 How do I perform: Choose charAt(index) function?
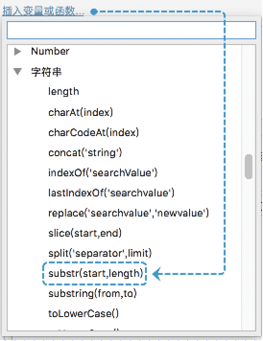tap(81, 113)
